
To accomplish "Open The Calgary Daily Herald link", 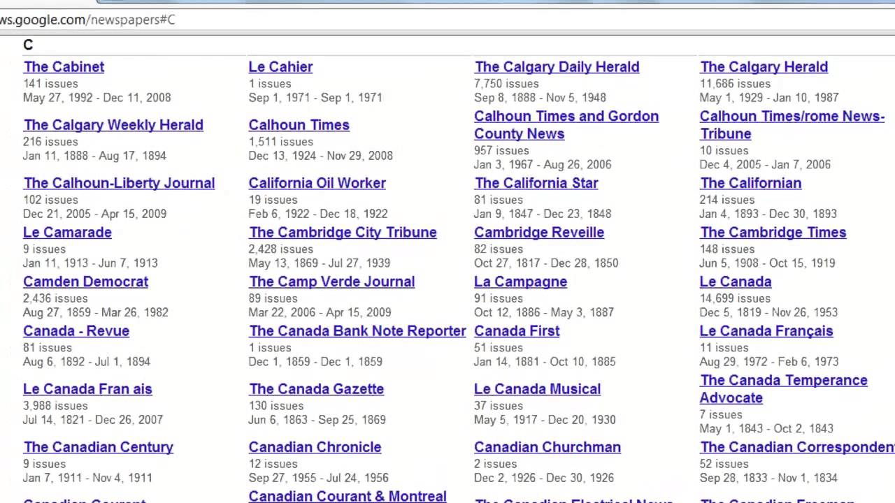I will [557, 67].
